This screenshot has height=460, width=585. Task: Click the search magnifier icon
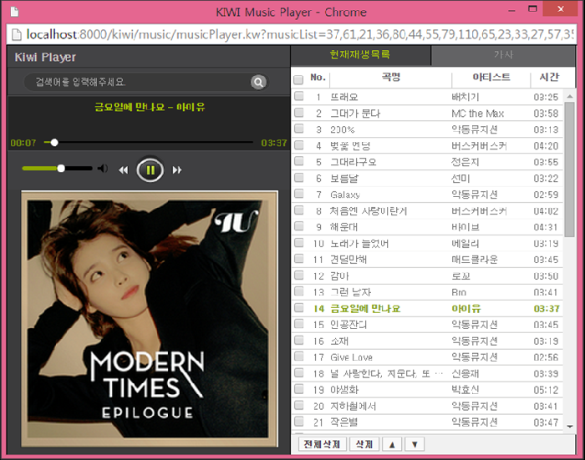(x=258, y=82)
